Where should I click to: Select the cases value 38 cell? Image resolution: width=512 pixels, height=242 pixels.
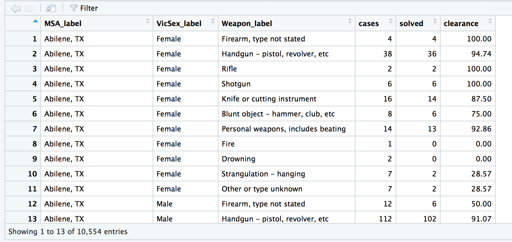pos(387,54)
